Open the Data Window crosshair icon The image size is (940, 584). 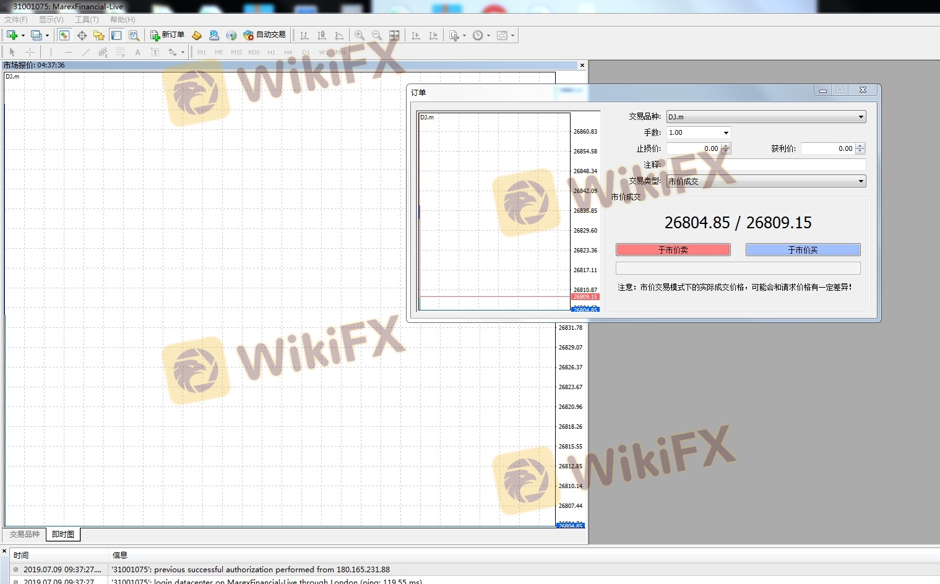(82, 35)
